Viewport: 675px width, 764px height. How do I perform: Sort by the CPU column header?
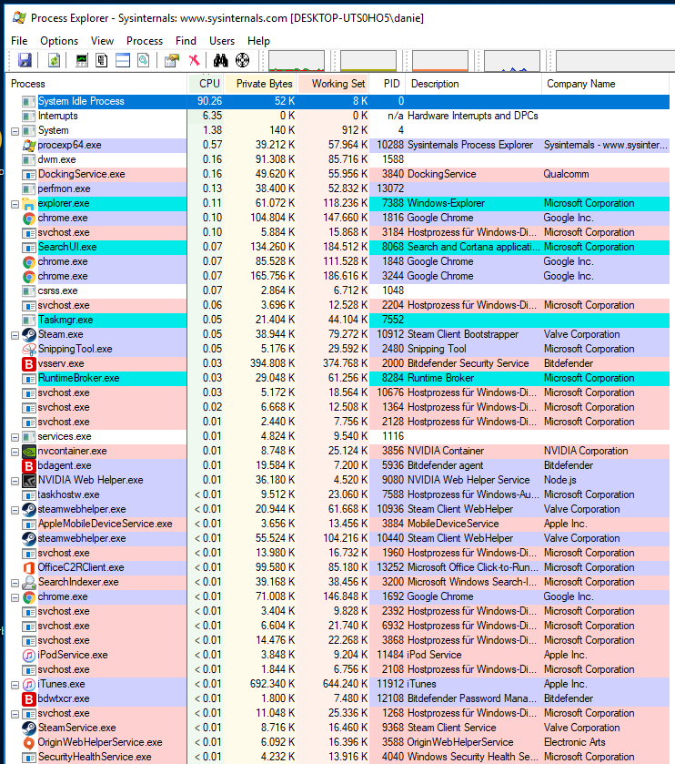click(x=206, y=84)
